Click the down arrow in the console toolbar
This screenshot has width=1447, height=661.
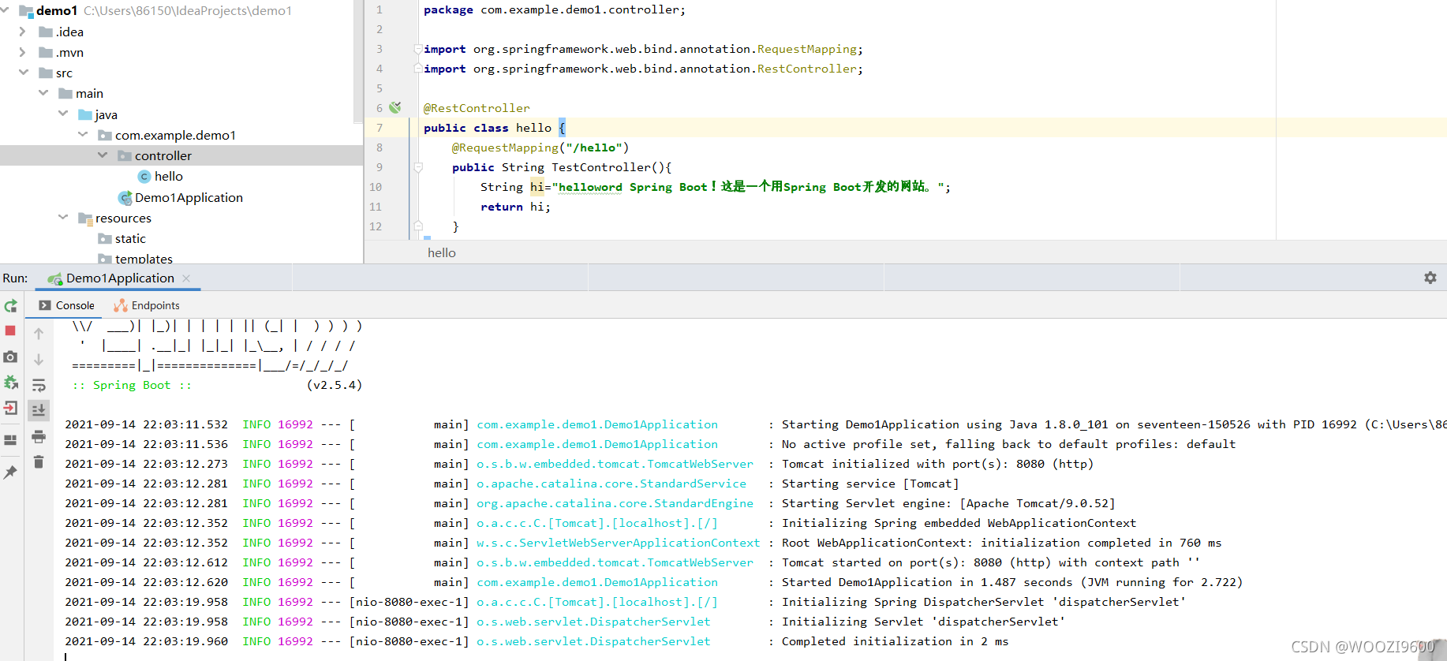pyautogui.click(x=39, y=360)
